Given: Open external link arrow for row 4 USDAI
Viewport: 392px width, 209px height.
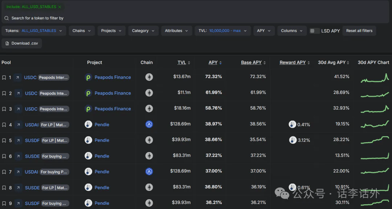Looking at the screenshot, I should click(18, 124).
